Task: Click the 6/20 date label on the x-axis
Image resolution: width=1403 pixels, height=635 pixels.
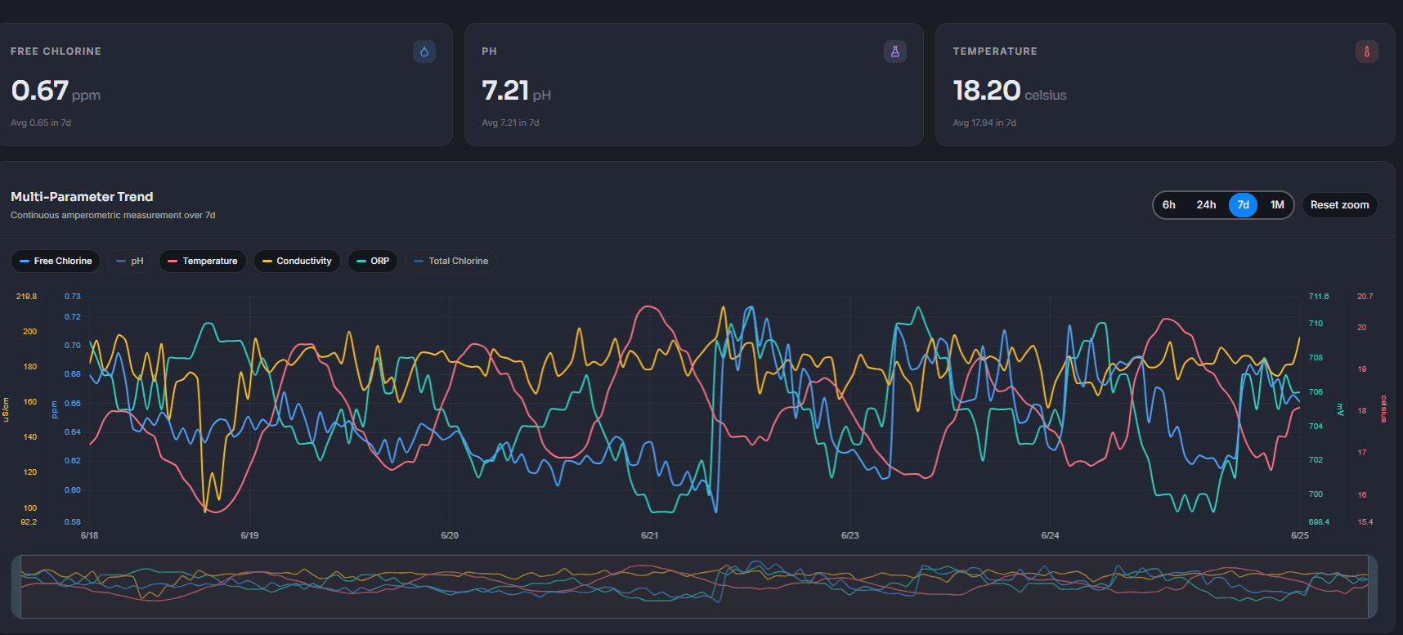Action: (x=450, y=535)
